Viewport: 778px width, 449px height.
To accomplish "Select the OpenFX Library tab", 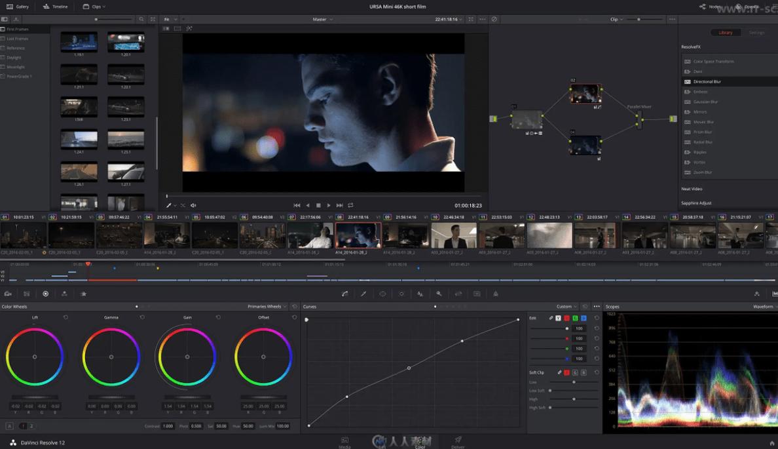I will point(726,32).
